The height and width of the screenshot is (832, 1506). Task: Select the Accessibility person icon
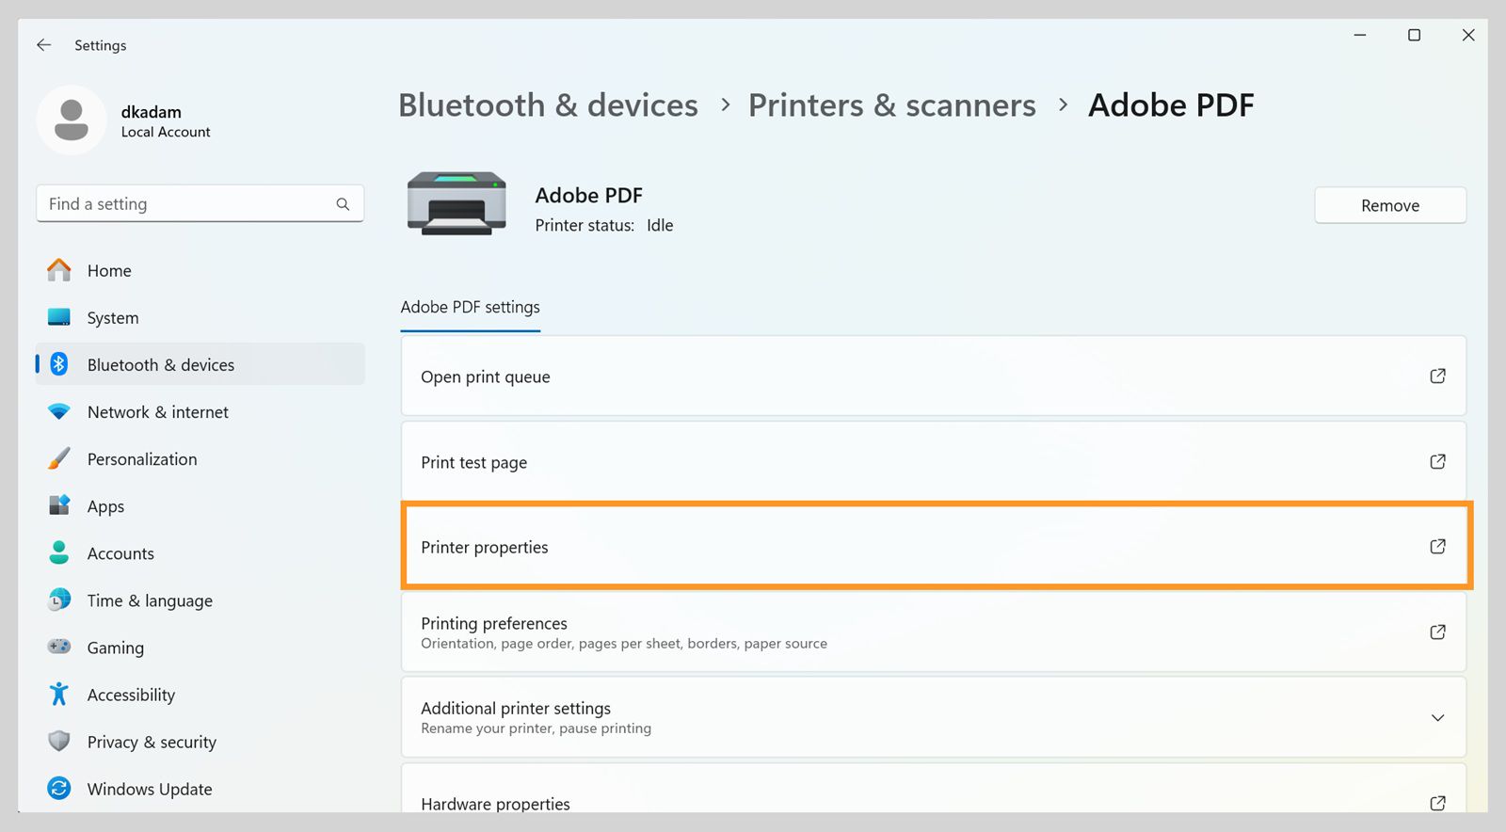tap(58, 695)
